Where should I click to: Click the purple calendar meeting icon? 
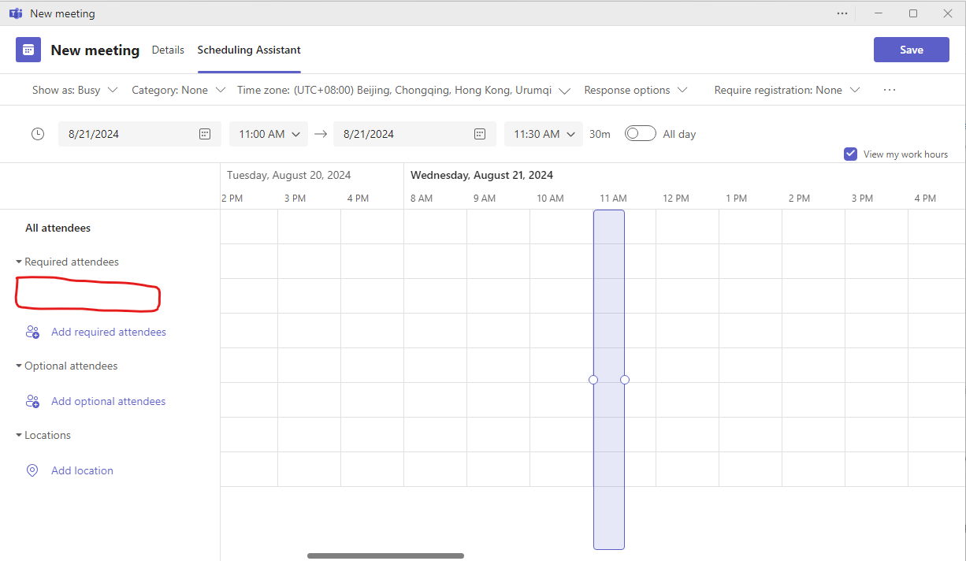tap(28, 50)
